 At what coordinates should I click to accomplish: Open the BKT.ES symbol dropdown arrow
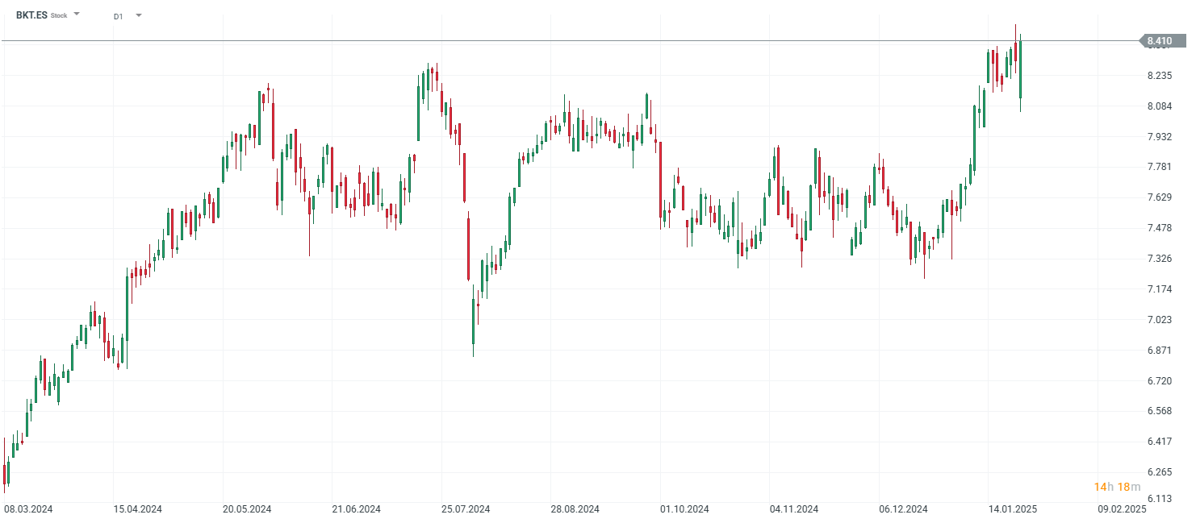[77, 15]
